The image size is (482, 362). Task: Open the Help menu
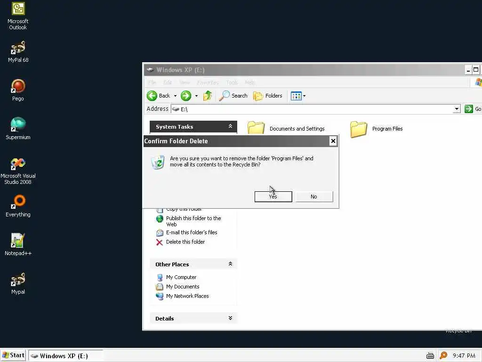[250, 82]
